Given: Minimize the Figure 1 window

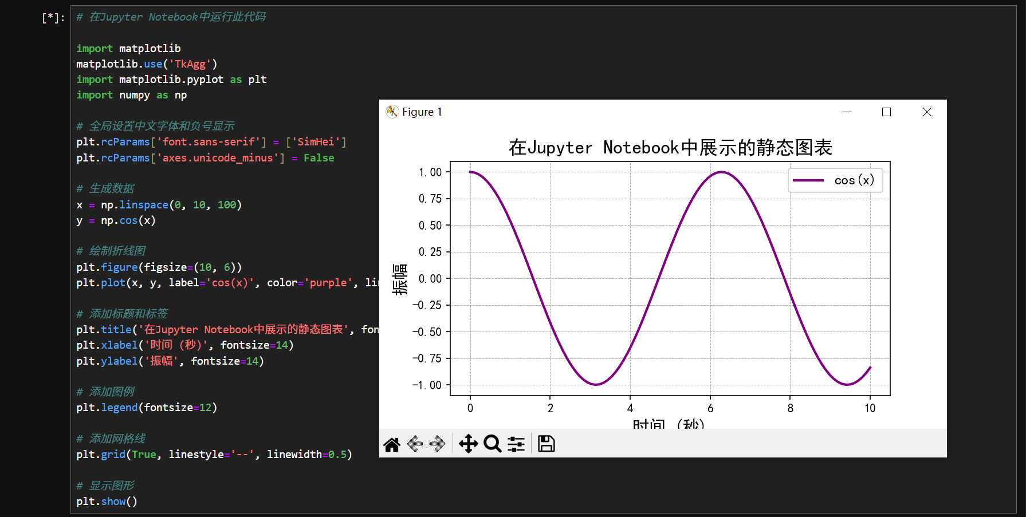Looking at the screenshot, I should pos(847,112).
